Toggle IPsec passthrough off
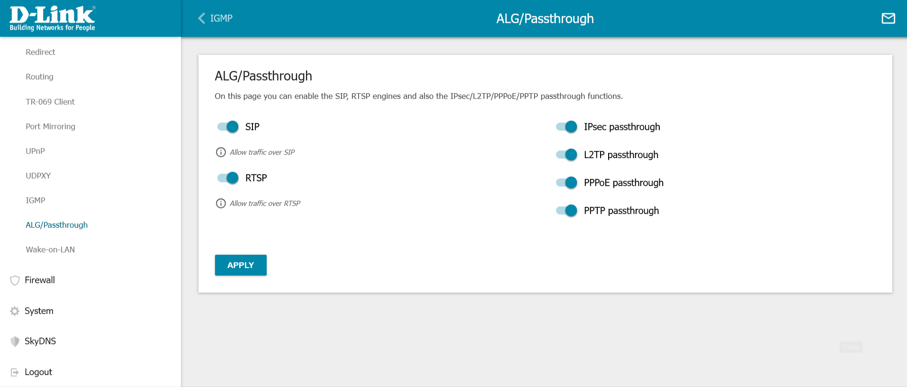 coord(566,126)
